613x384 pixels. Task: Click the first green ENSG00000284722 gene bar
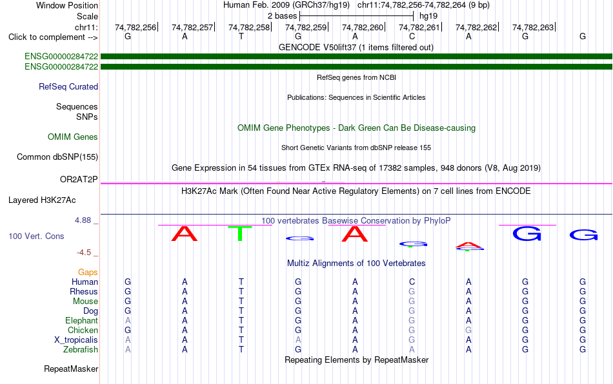pyautogui.click(x=357, y=57)
